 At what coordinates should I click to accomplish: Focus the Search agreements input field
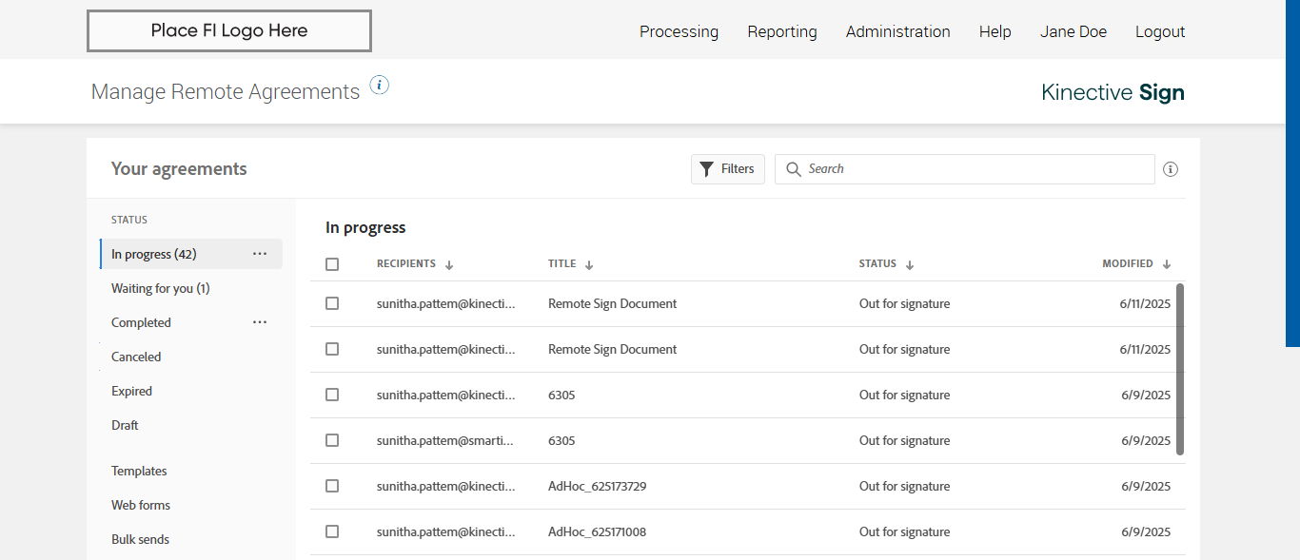pyautogui.click(x=971, y=169)
